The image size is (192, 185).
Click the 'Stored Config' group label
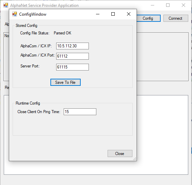tap(27, 26)
